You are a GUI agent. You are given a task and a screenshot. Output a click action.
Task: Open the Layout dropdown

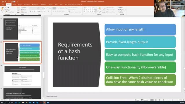point(24,8)
